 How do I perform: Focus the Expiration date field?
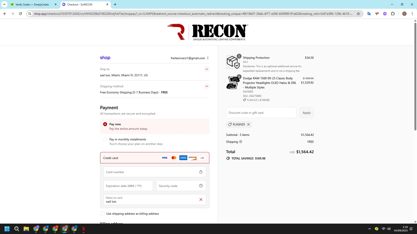tap(128, 186)
